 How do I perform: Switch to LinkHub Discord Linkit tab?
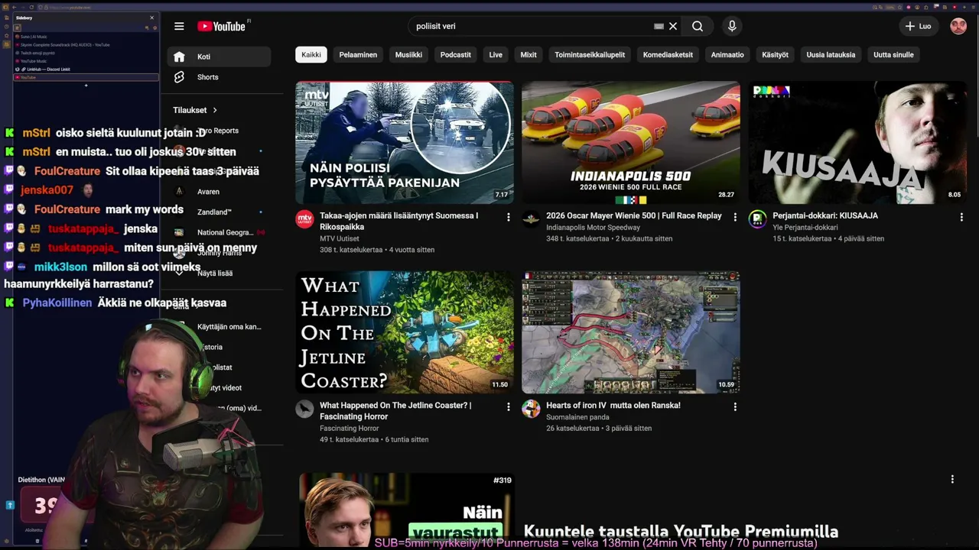click(x=86, y=70)
